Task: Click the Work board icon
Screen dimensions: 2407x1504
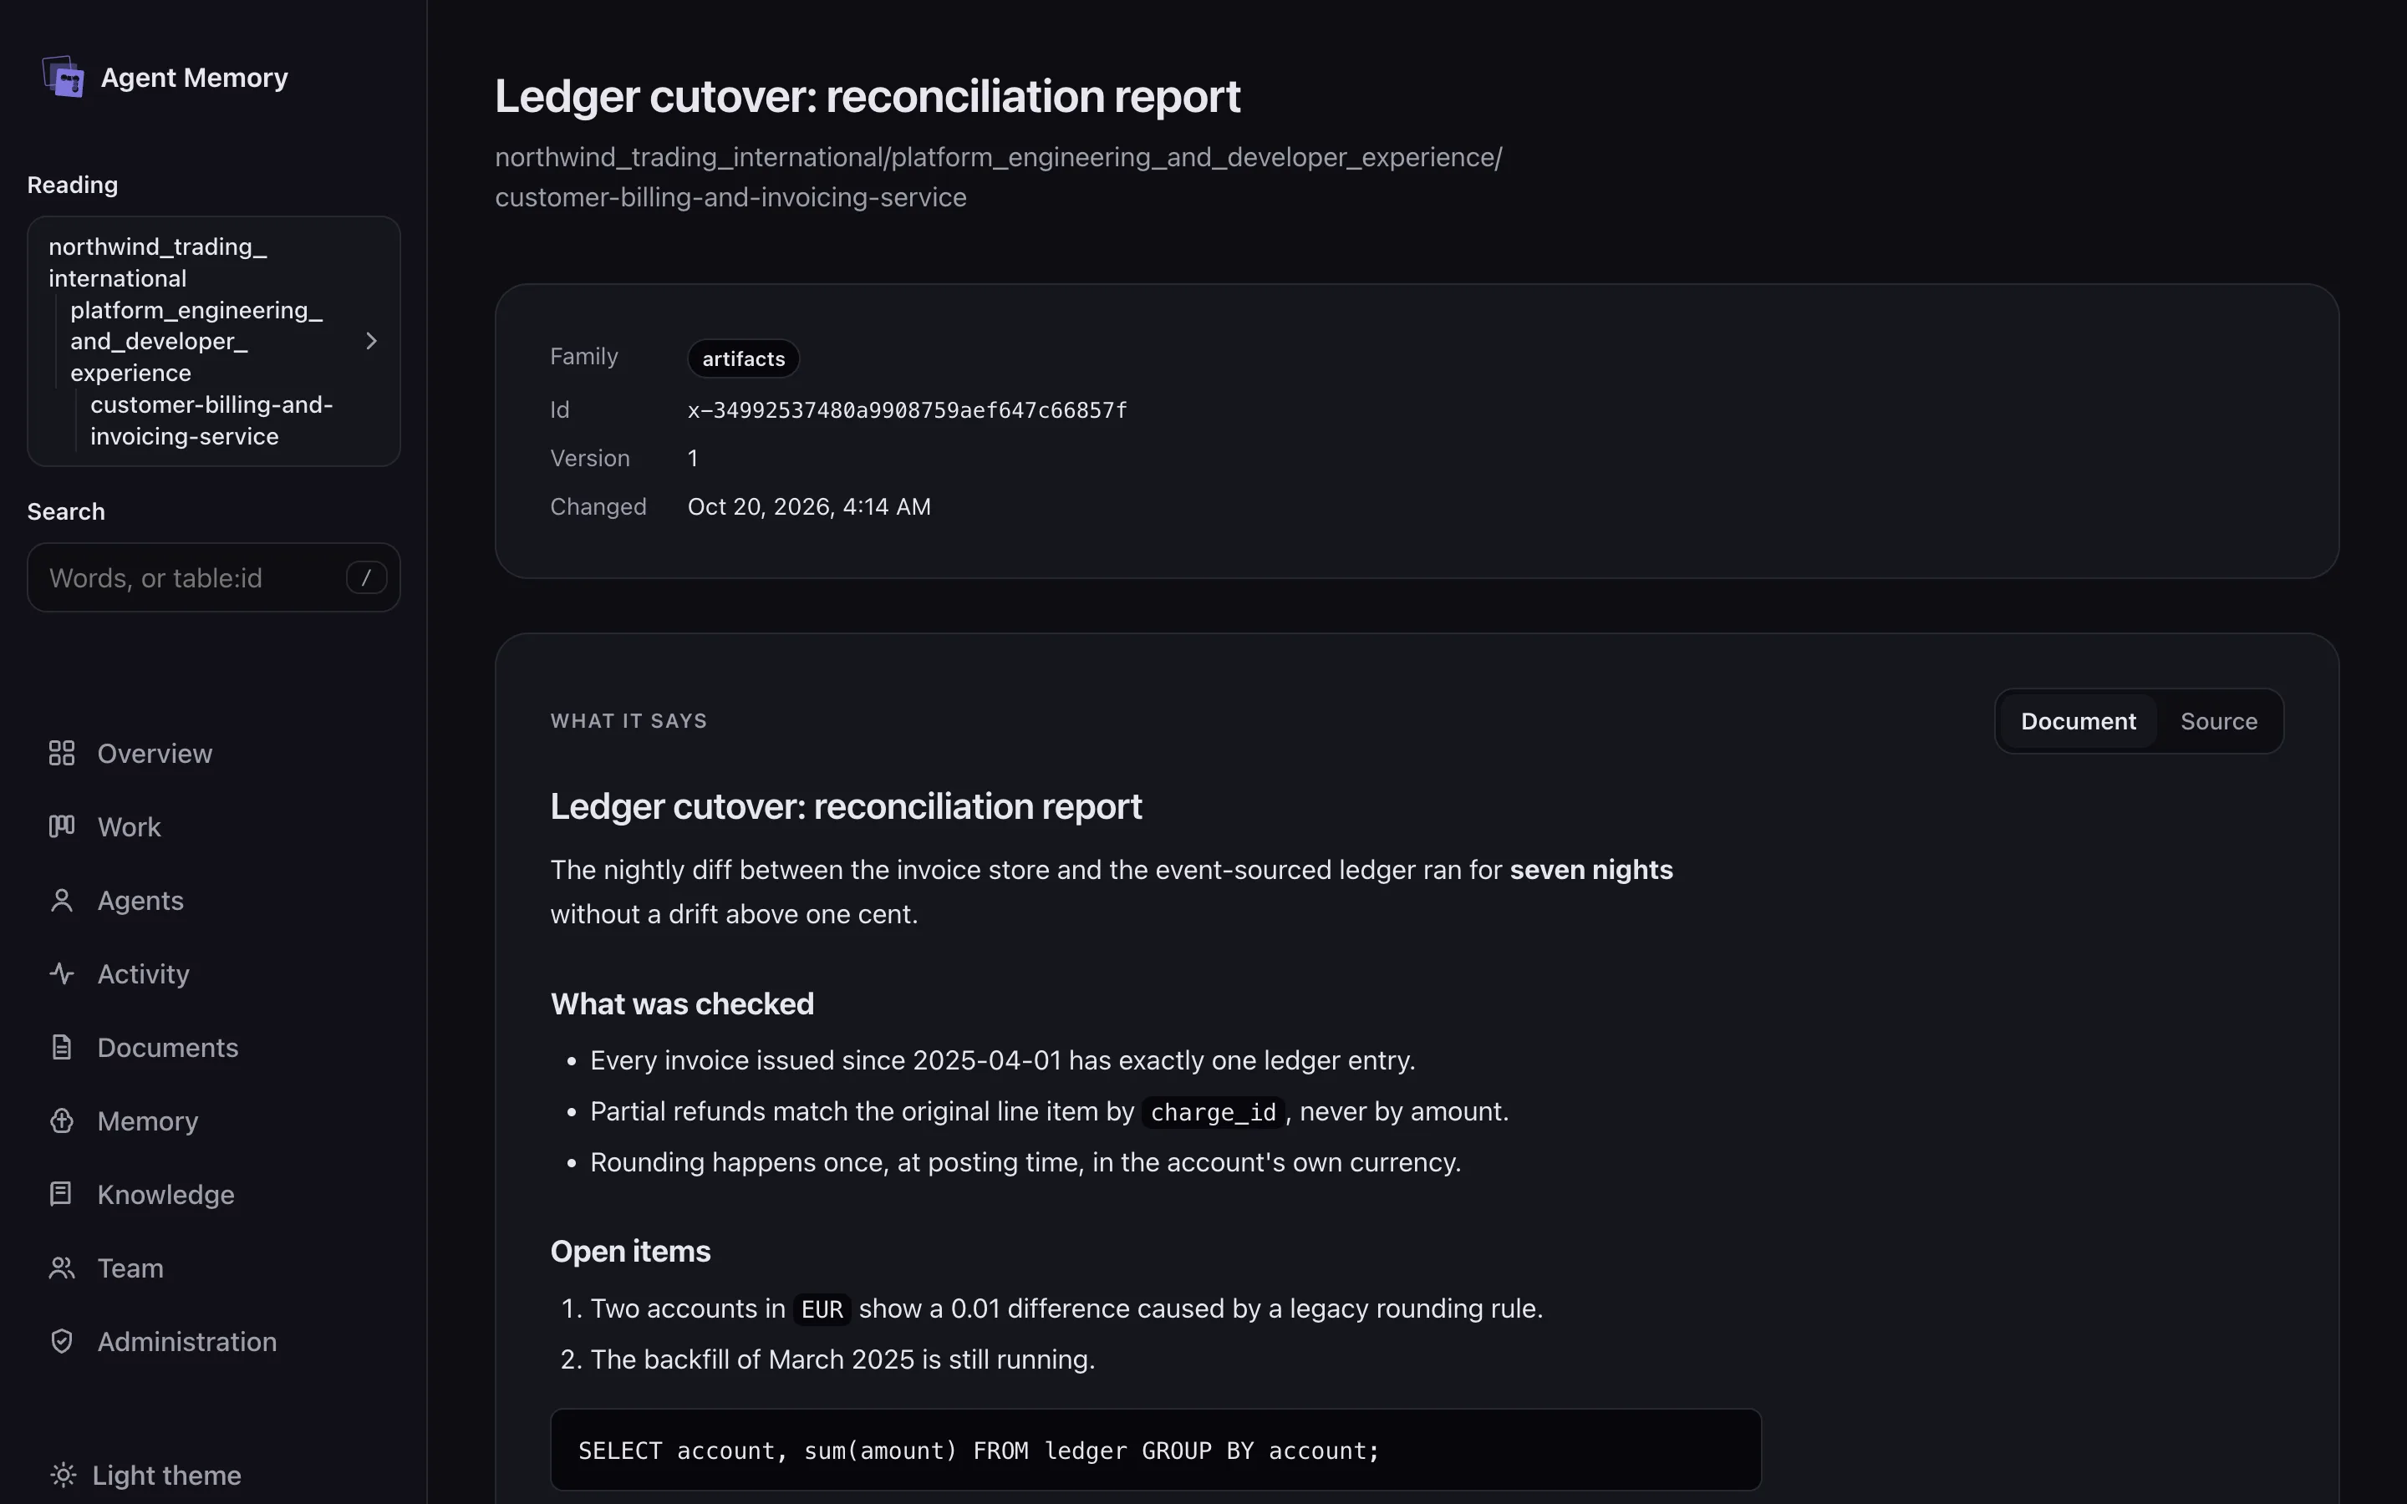Action: click(62, 826)
